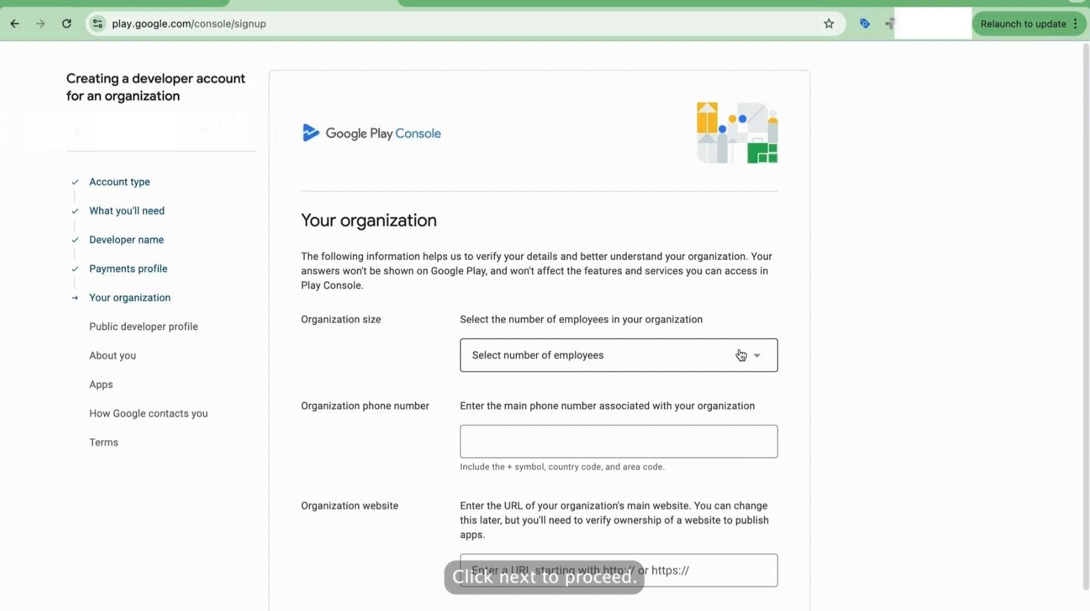The image size is (1090, 611).
Task: Open site information settings in the address bar
Action: [x=96, y=23]
